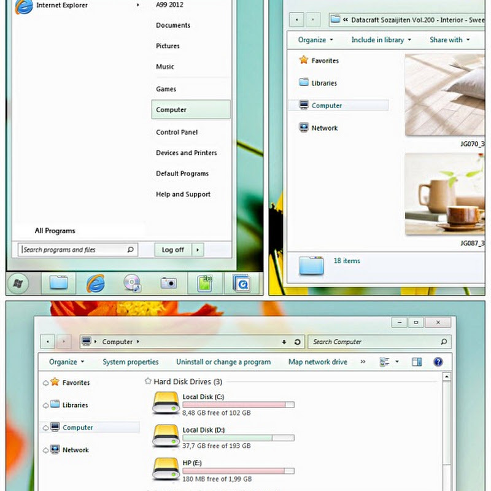Open the media disc icon on the taskbar
491x491 pixels.
click(132, 283)
